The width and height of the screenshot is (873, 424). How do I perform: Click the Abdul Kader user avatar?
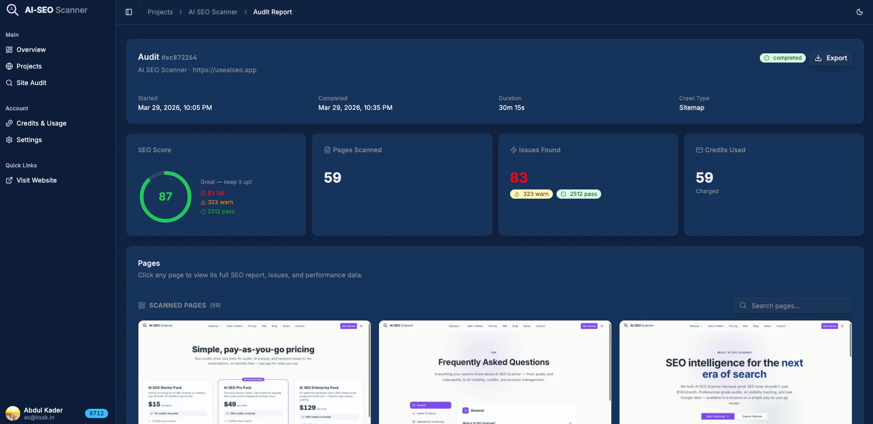point(13,413)
